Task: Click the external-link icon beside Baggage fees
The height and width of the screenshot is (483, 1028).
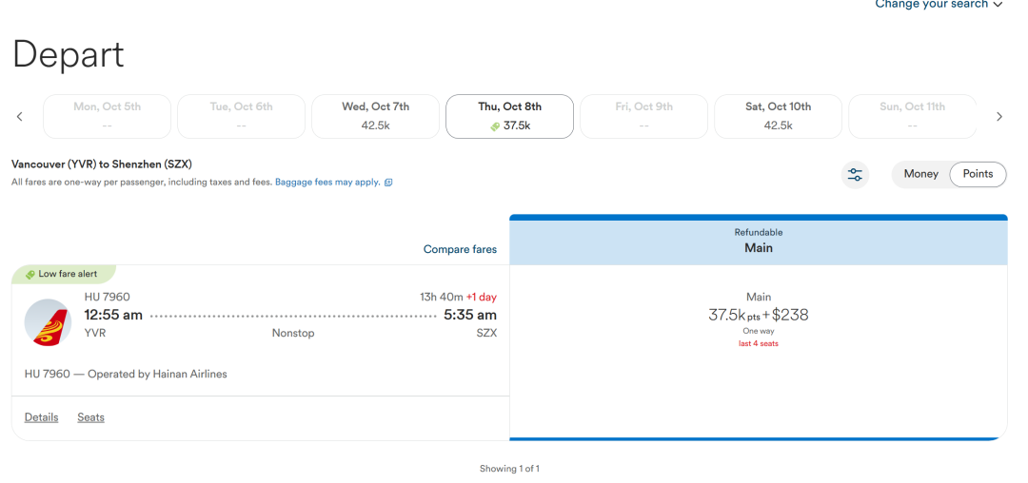Action: [x=388, y=183]
